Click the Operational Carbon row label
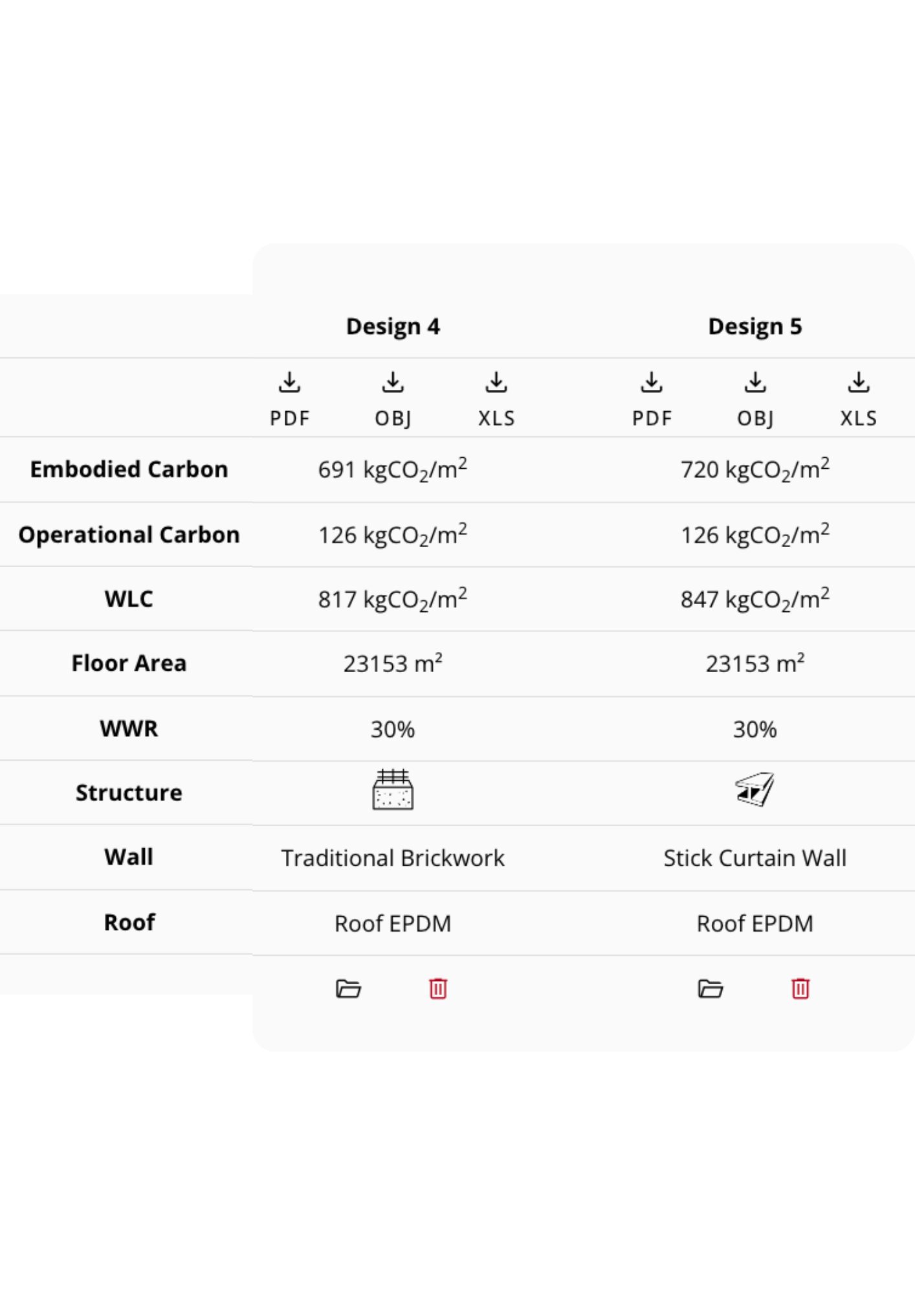Viewport: 915px width, 1295px height. tap(129, 535)
